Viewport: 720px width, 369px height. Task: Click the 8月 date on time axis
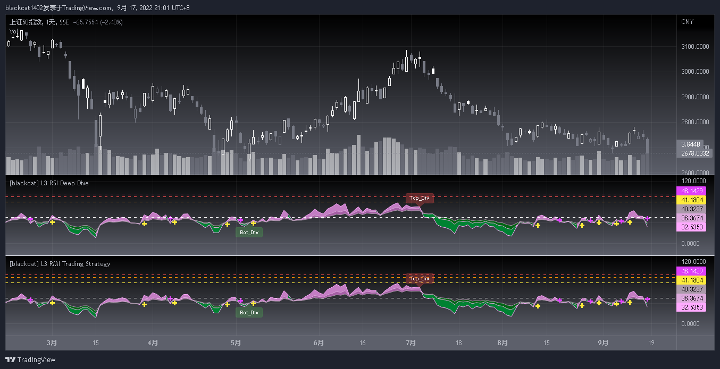pyautogui.click(x=503, y=342)
